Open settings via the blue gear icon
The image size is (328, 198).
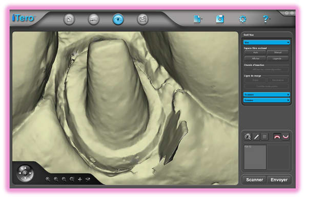coord(242,19)
